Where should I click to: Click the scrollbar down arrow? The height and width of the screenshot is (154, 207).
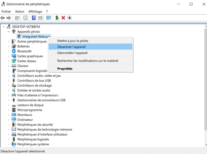pyautogui.click(x=206, y=145)
